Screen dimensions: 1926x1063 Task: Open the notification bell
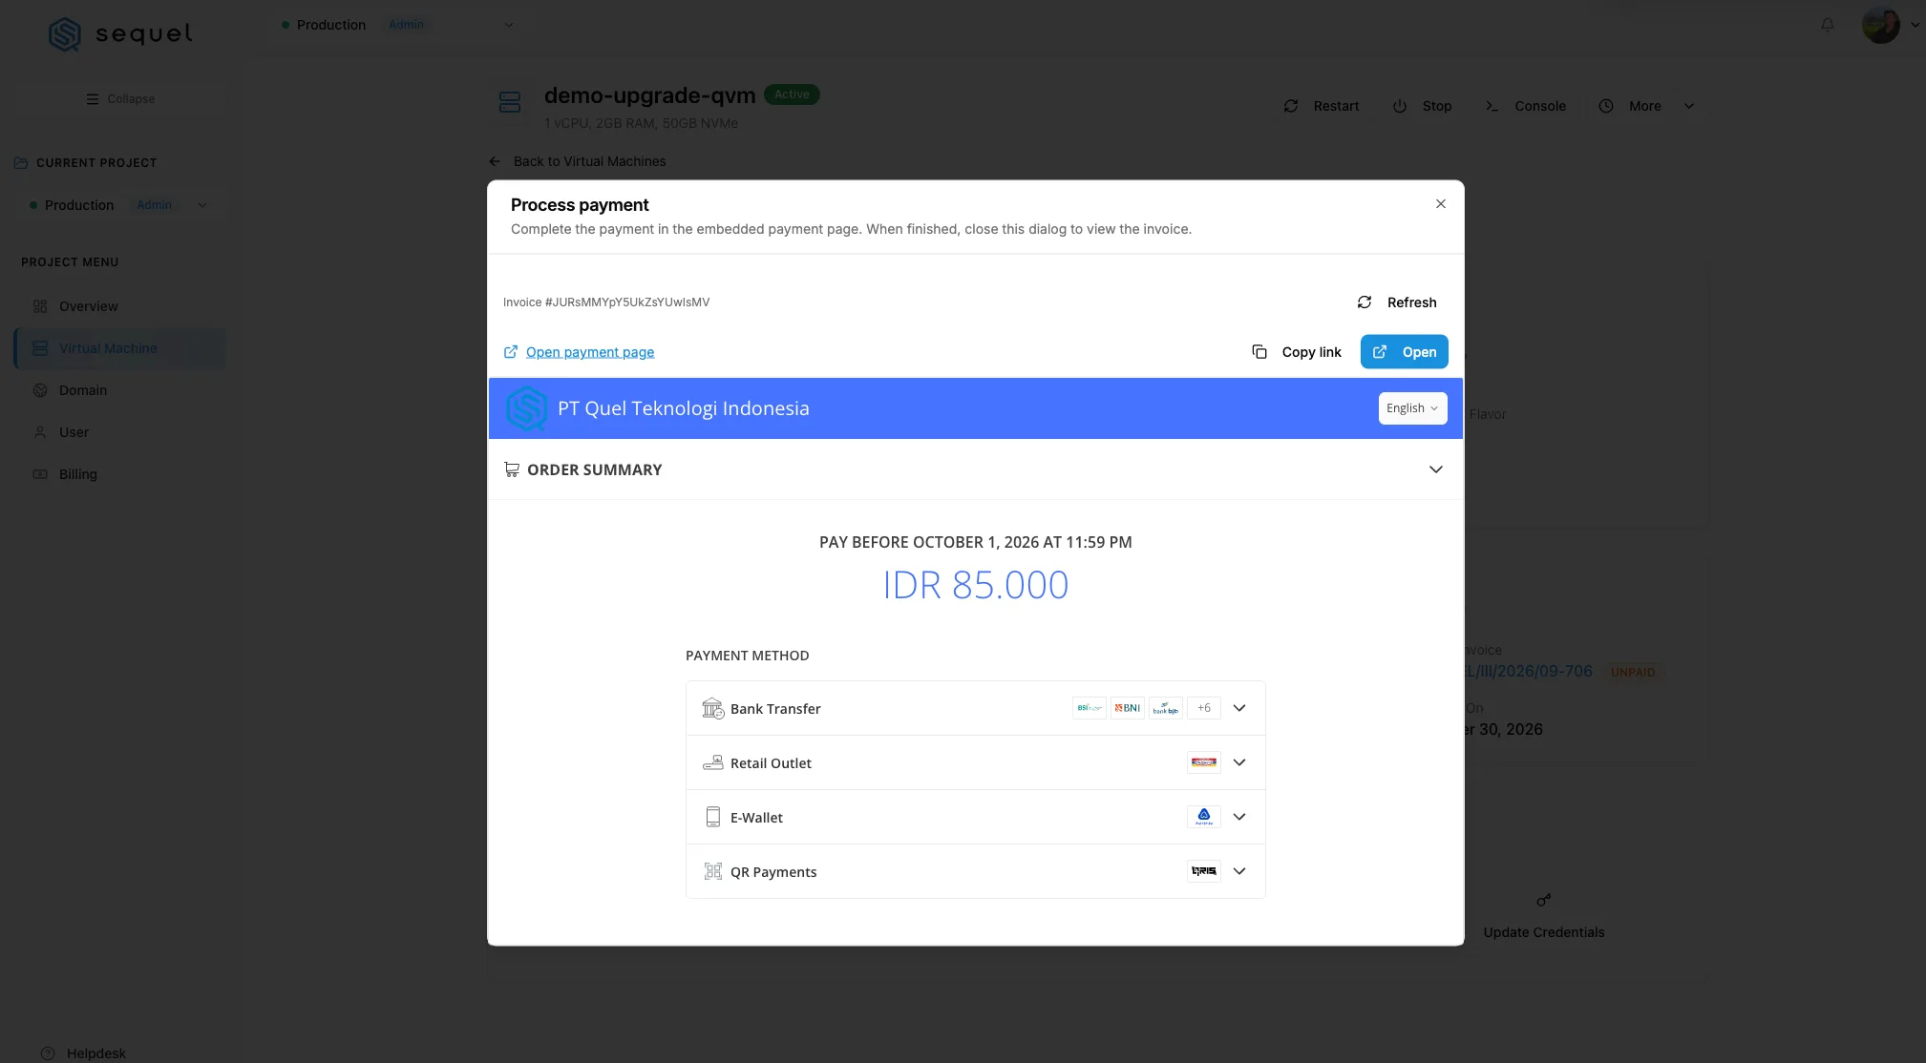coord(1827,25)
